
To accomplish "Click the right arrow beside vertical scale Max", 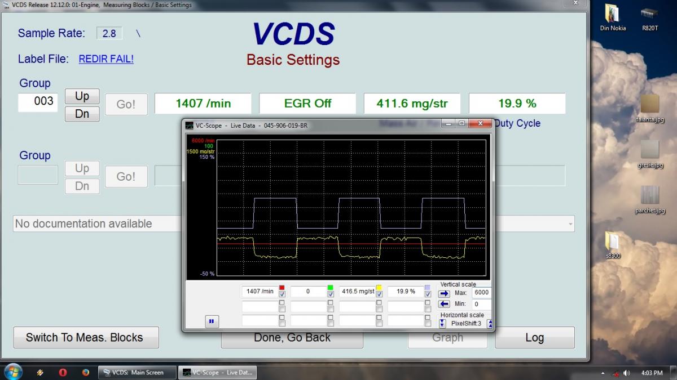I will pos(444,293).
